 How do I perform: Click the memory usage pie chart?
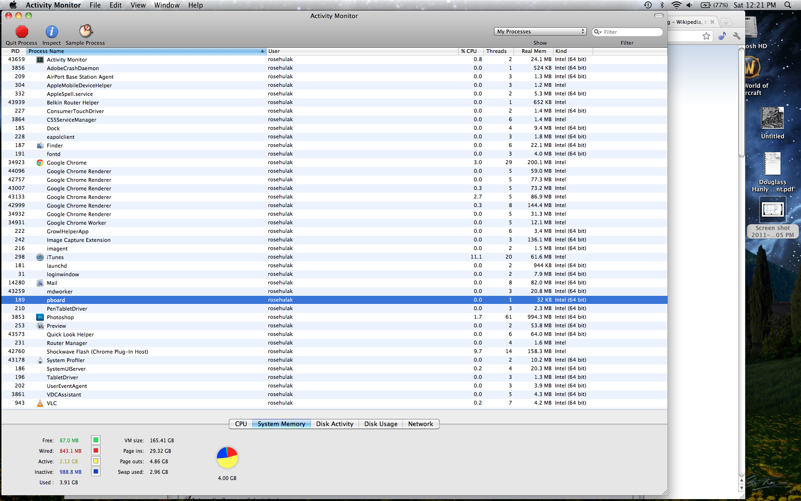click(x=227, y=458)
